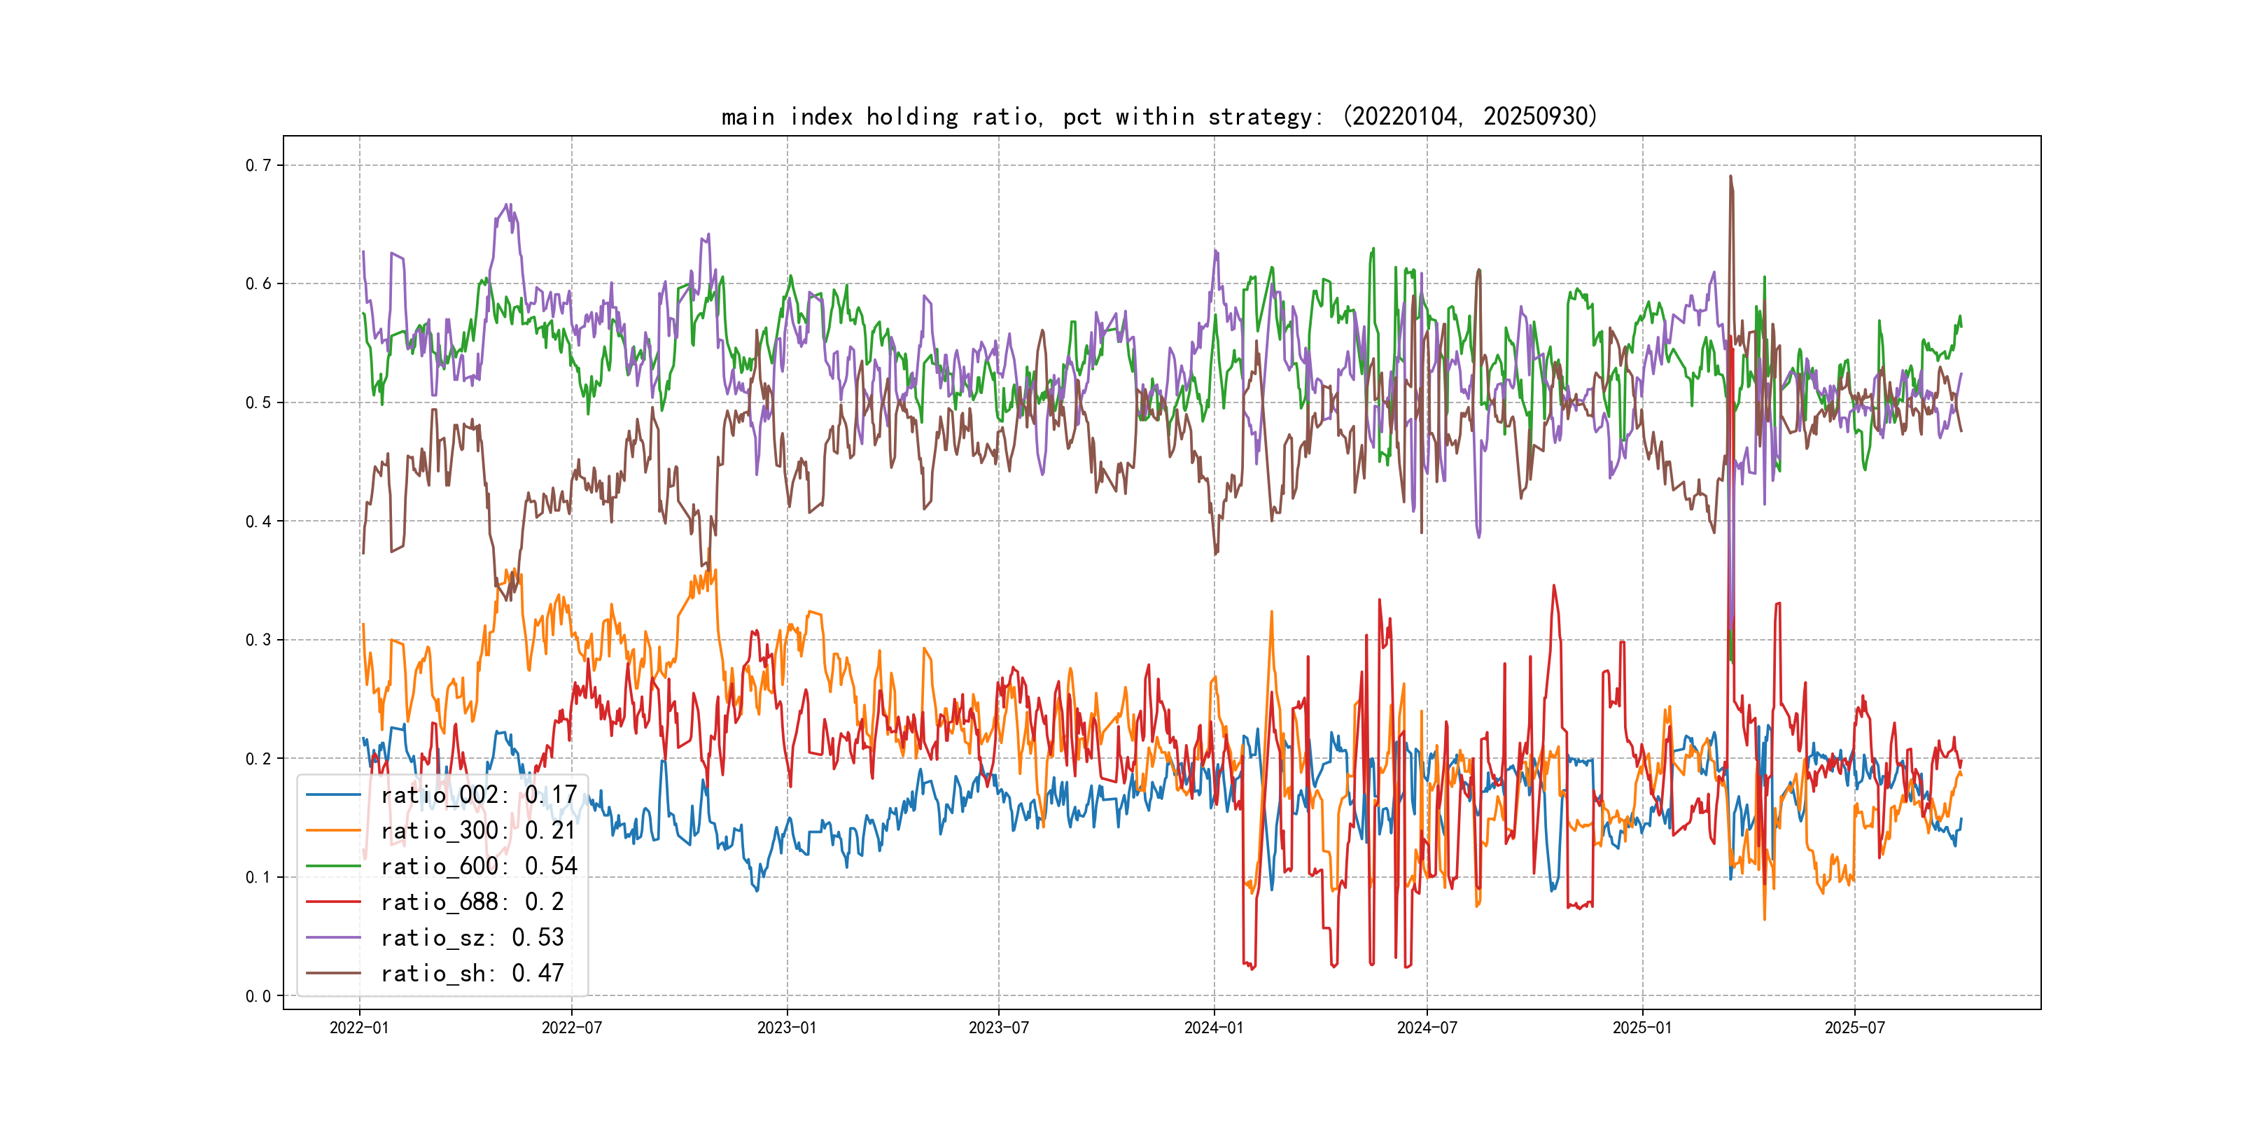Image resolution: width=2268 pixels, height=1134 pixels.
Task: Click the red ratio_688 legend line swatch
Action: [x=332, y=902]
